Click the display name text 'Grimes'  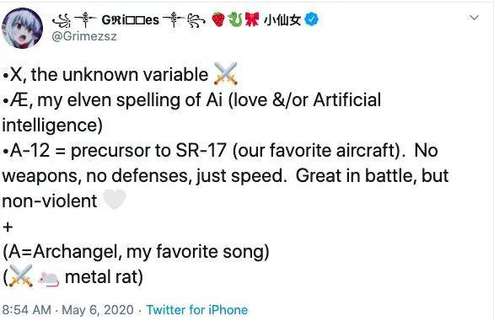130,20
